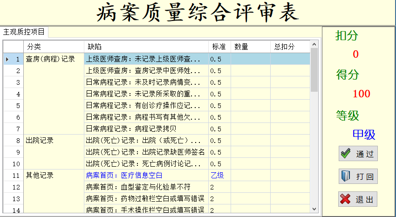The image size is (396, 217).
Task: Select the 出院记录缺医师签名 row
Action: [157, 152]
